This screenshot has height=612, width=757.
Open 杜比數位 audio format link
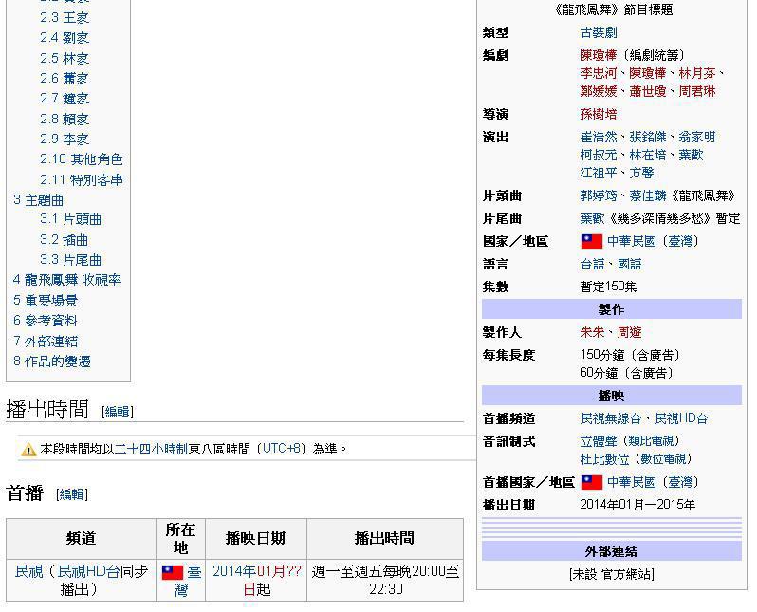point(605,459)
